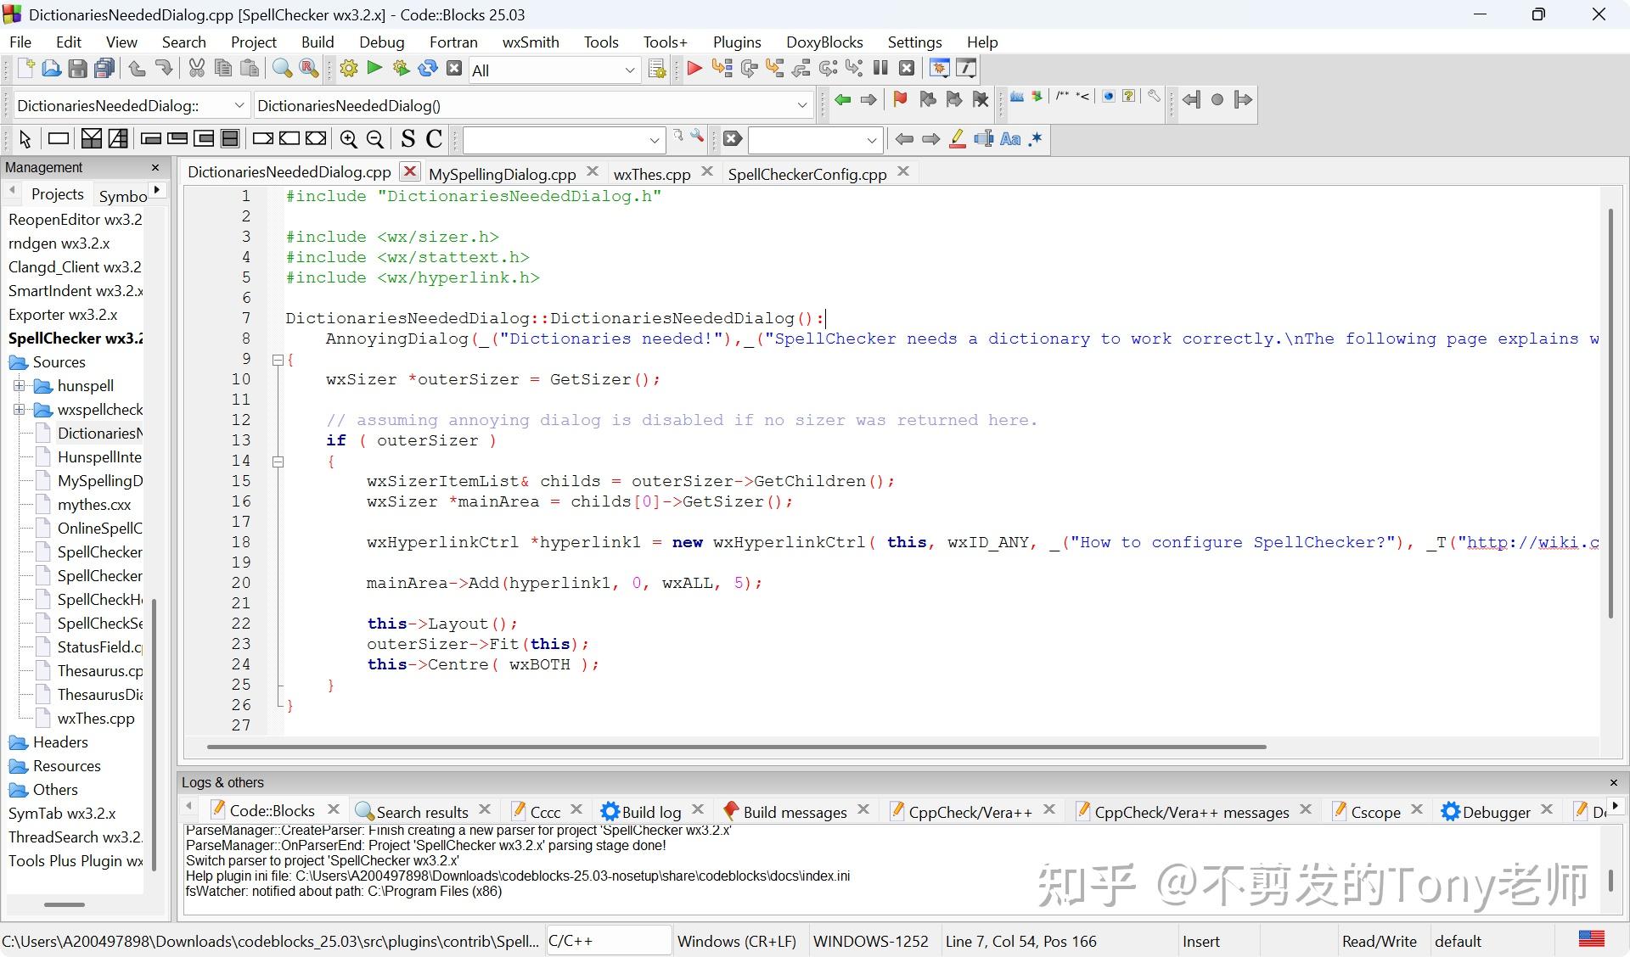Click the Save all files icon
This screenshot has width=1630, height=957.
104,69
